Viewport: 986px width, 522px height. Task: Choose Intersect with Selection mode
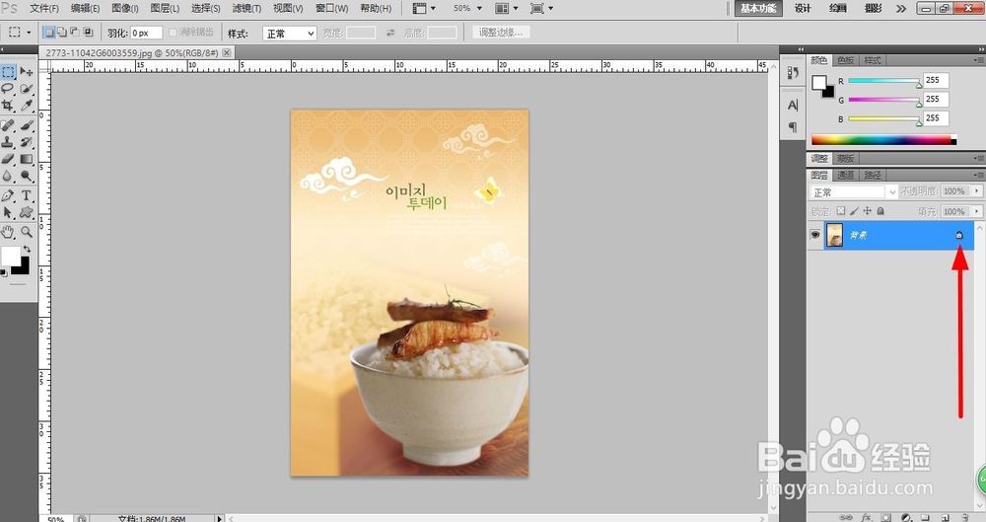[x=88, y=33]
